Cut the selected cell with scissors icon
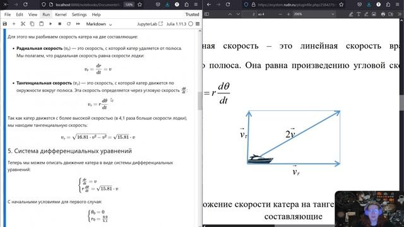 click(23, 24)
